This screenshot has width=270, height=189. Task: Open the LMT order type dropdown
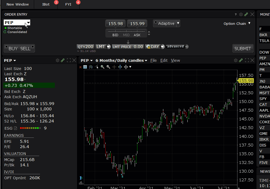[108, 47]
